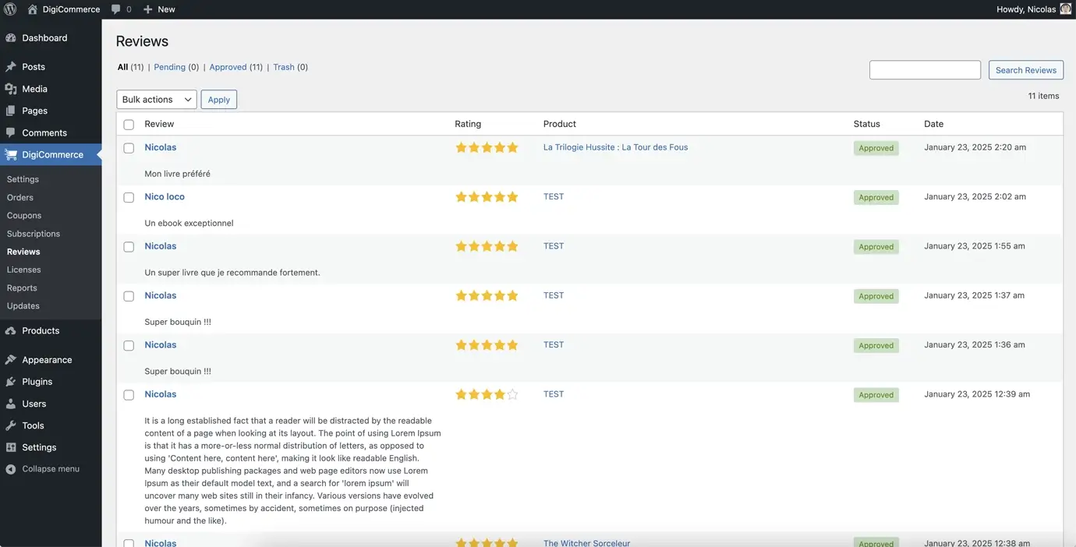This screenshot has width=1076, height=547.
Task: Open Posts via the pushpin icon
Action: [x=10, y=67]
